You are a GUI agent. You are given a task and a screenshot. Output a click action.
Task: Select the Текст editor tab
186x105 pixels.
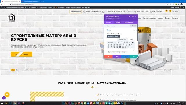coord(131,40)
